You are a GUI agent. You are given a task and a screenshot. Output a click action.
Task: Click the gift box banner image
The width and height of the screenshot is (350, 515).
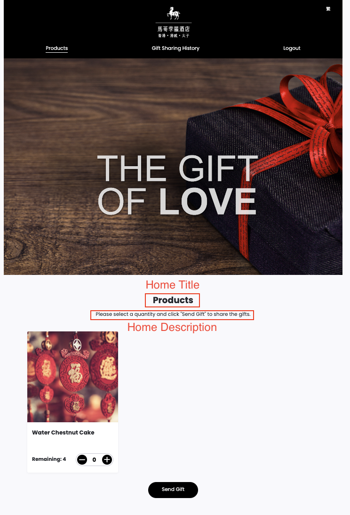(x=173, y=167)
